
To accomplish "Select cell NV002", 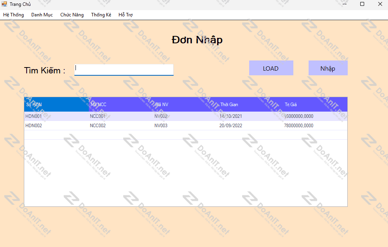I will tap(186, 116).
